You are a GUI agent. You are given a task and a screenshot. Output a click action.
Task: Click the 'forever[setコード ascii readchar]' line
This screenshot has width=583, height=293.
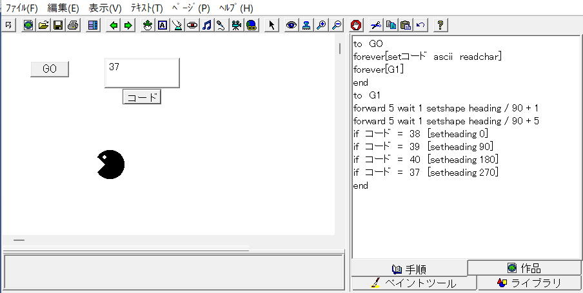[428, 57]
